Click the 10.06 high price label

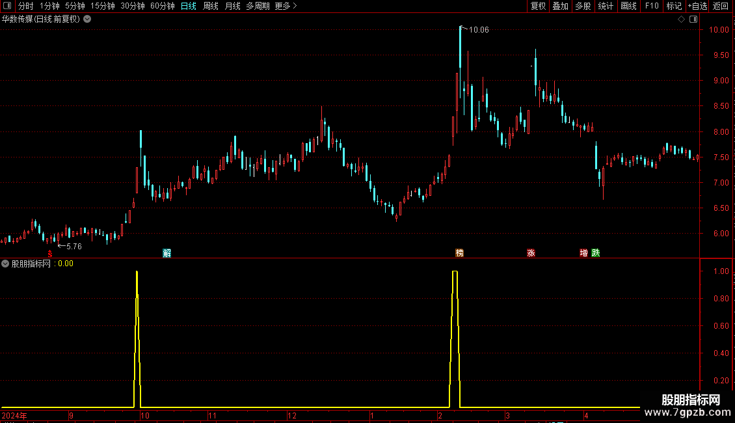(x=479, y=29)
